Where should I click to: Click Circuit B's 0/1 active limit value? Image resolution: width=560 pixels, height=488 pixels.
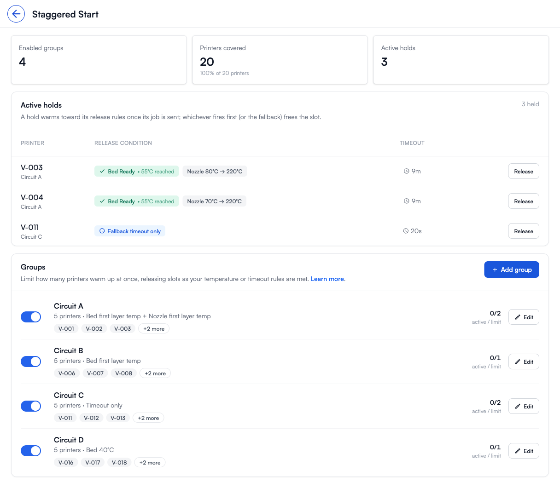click(x=495, y=358)
